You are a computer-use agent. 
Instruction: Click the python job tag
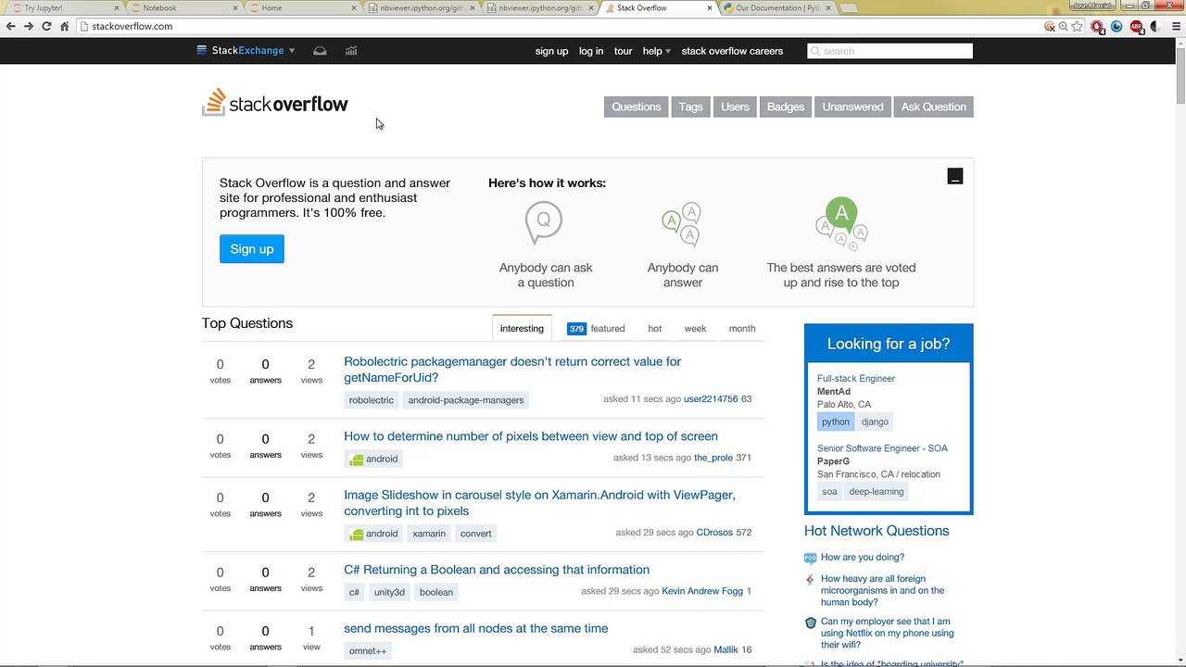point(836,422)
